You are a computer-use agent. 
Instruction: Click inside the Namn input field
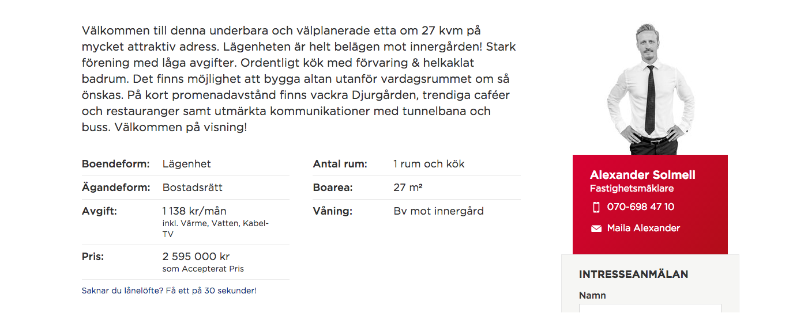pos(650,308)
